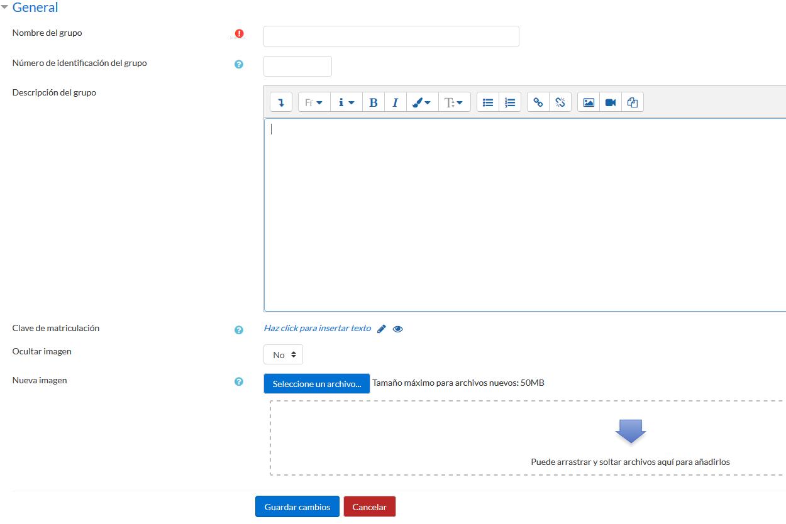Insert an image using the picture icon
Viewport: 786px width, 524px height.
point(589,102)
